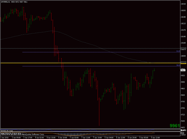Click the 3 Jun 17:00 time label
The image size is (187, 139).
(x=28, y=138)
